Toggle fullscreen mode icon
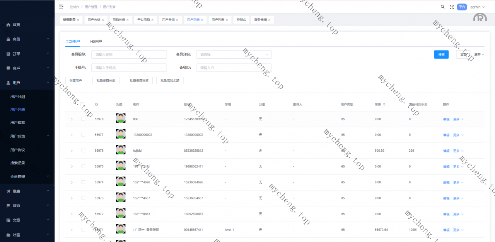Image resolution: width=495 pixels, height=242 pixels. click(x=452, y=7)
